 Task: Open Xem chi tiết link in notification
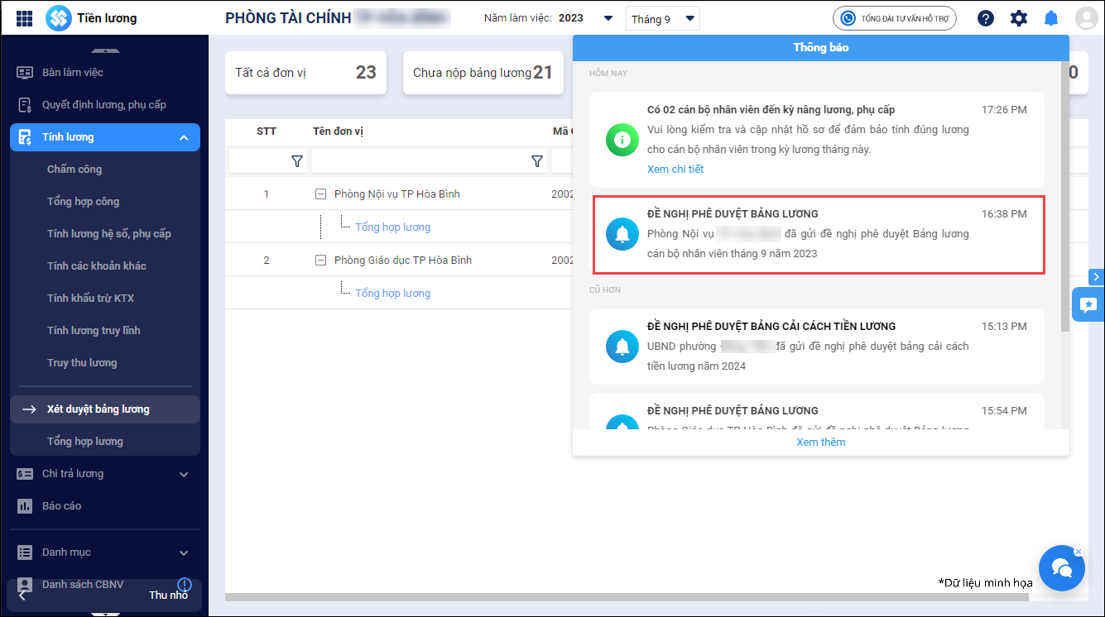pos(675,169)
